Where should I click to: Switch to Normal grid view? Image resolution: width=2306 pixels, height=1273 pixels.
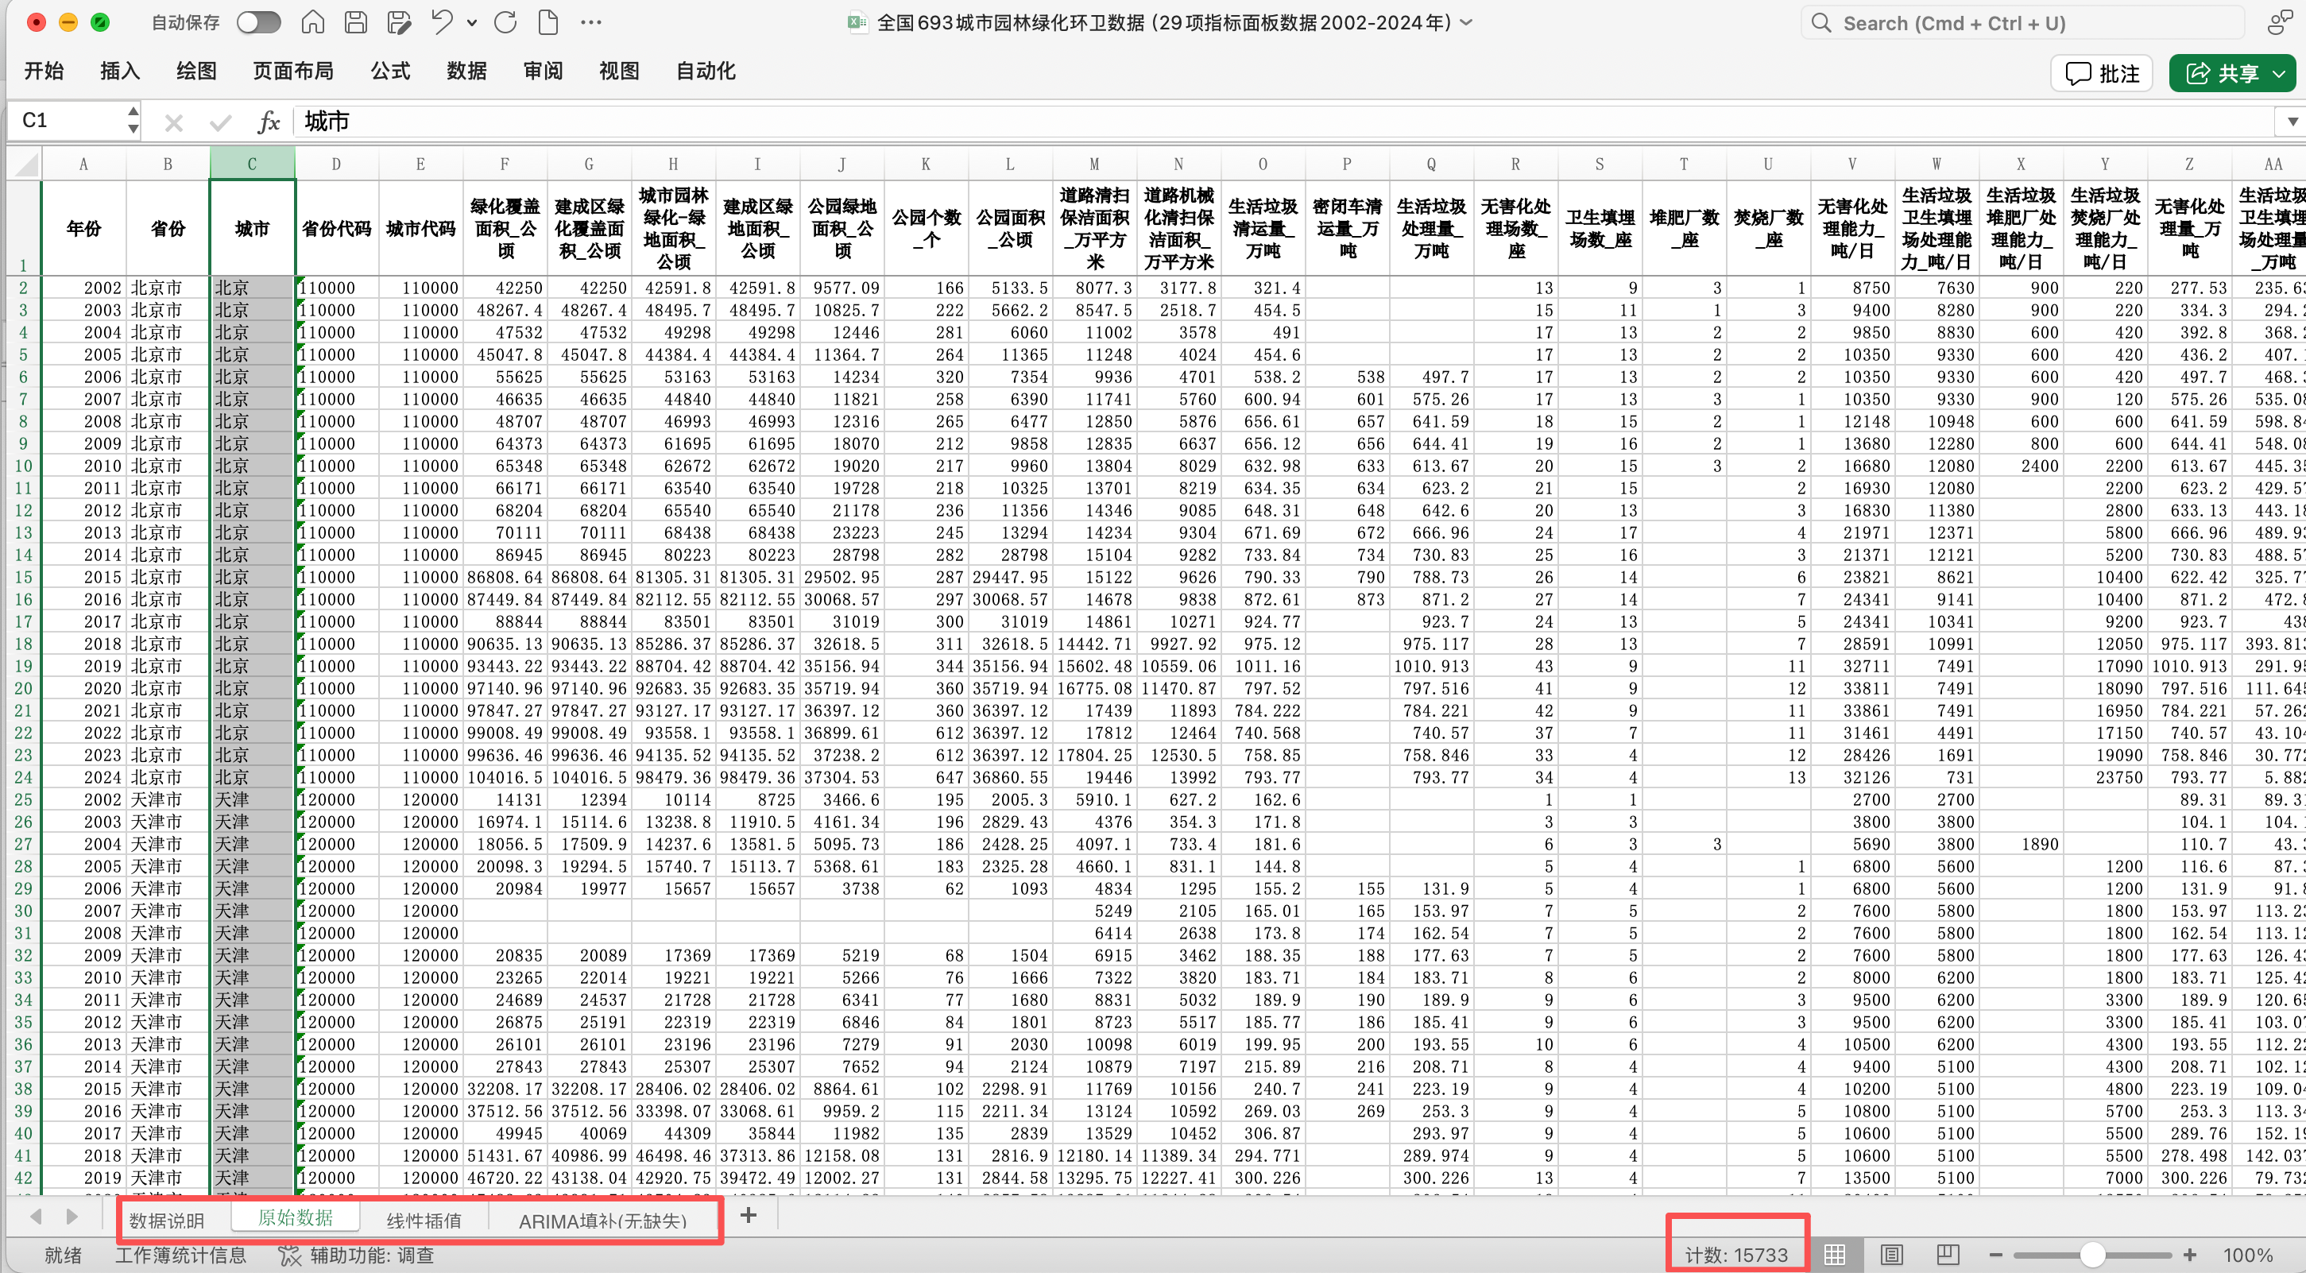click(x=1834, y=1254)
